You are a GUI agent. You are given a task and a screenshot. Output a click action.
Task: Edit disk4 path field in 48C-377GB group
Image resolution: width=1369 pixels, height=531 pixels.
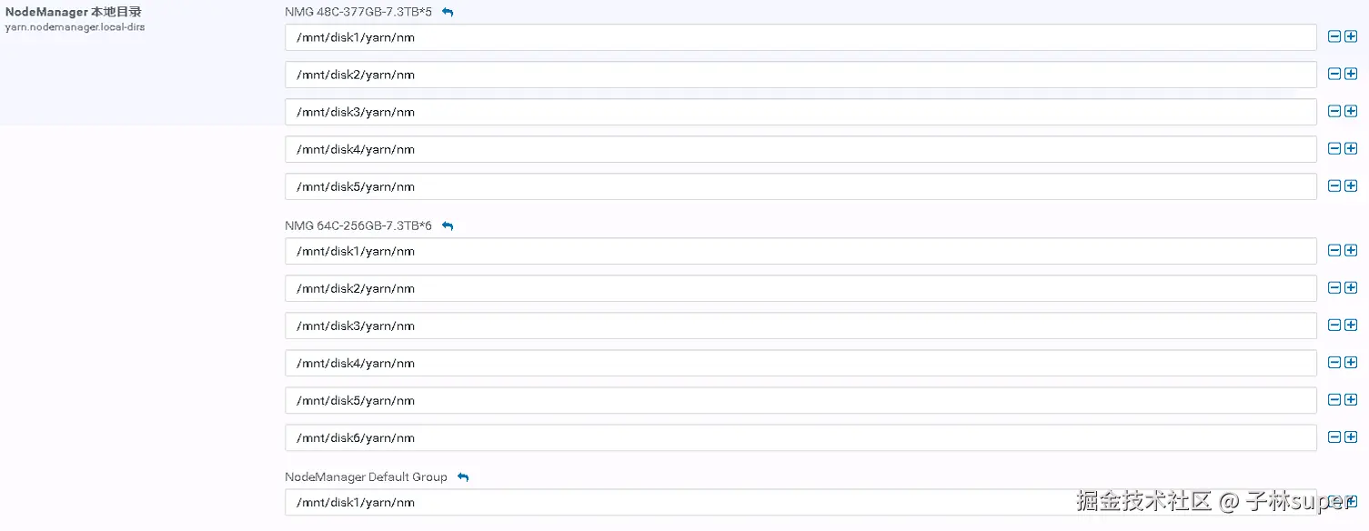[800, 149]
